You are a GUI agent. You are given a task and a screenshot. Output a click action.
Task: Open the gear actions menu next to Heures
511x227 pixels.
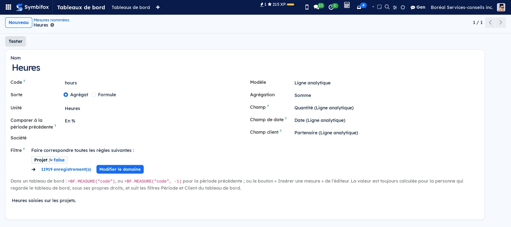52,25
